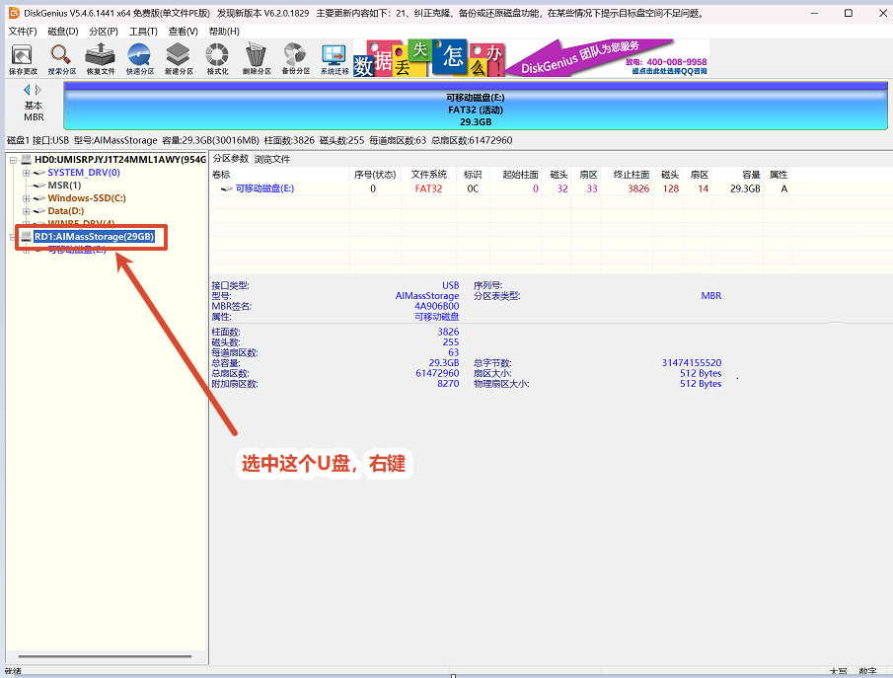Click the 文件系统 column header
893x678 pixels.
click(429, 175)
